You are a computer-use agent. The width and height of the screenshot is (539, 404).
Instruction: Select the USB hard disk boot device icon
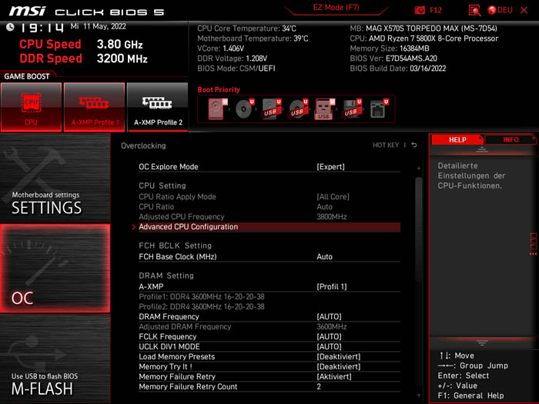pyautogui.click(x=271, y=109)
